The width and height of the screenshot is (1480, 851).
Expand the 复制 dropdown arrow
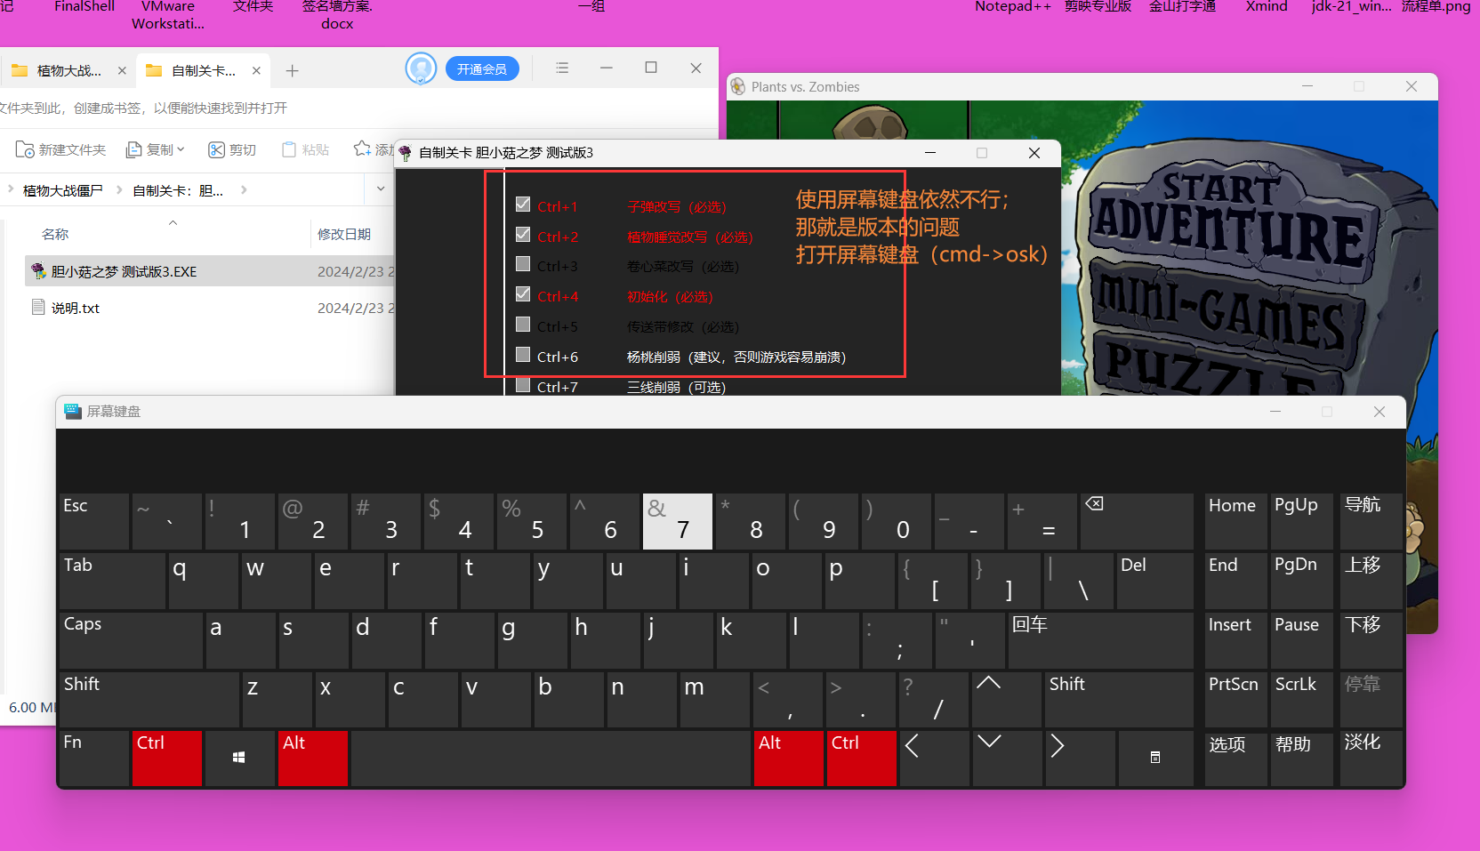[x=181, y=149]
